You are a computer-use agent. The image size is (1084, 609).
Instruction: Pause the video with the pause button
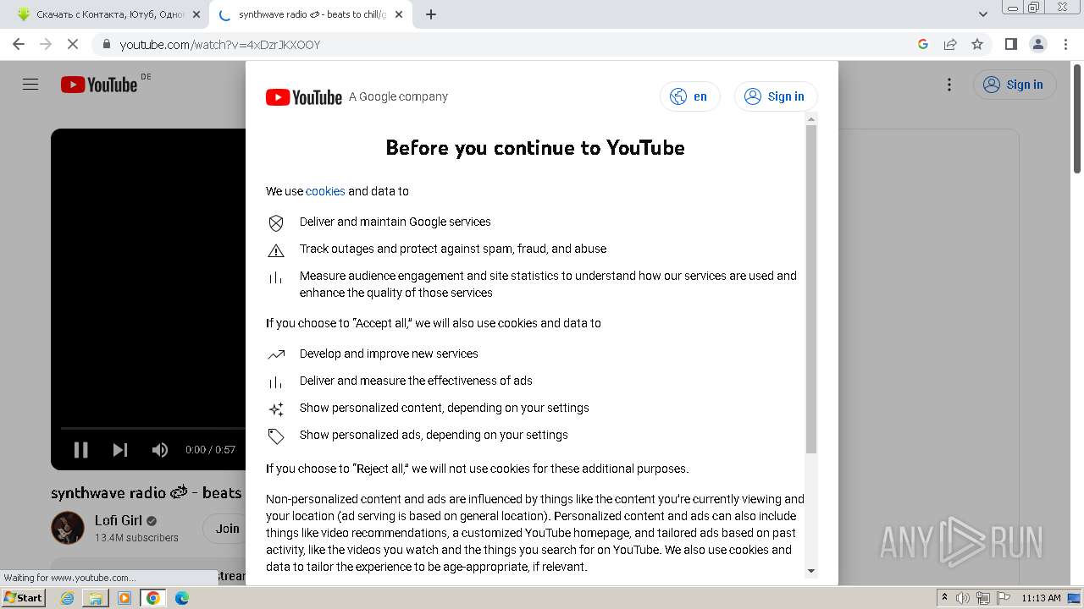[x=81, y=450]
